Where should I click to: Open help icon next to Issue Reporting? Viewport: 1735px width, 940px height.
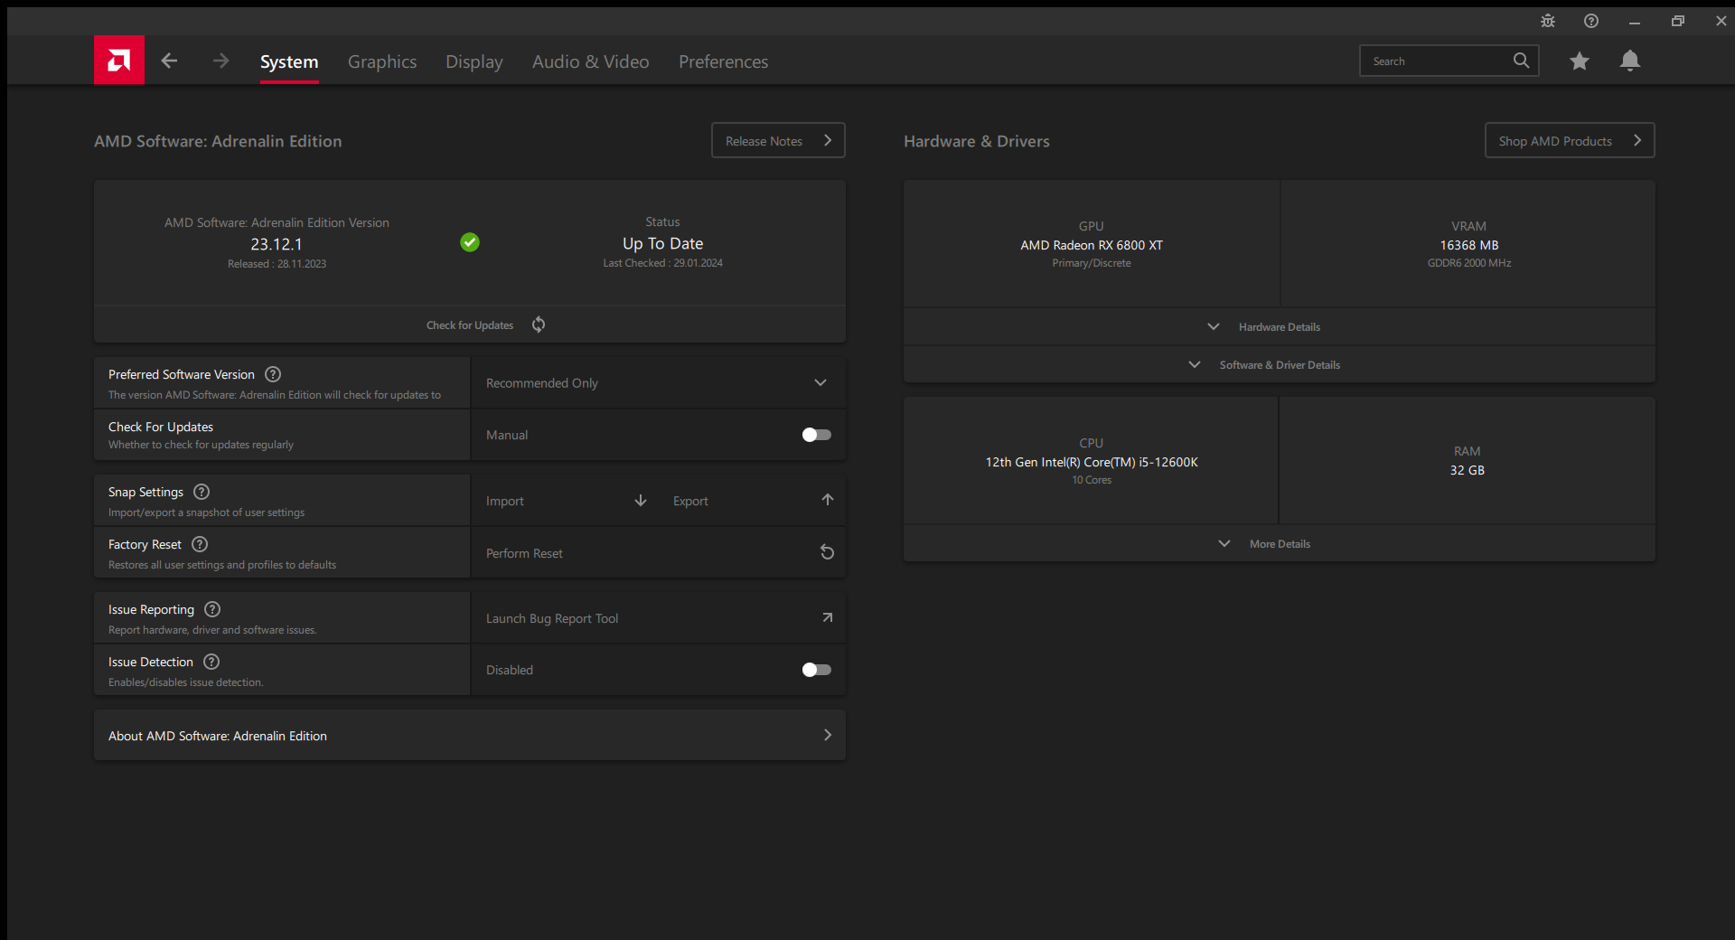[x=212, y=609]
